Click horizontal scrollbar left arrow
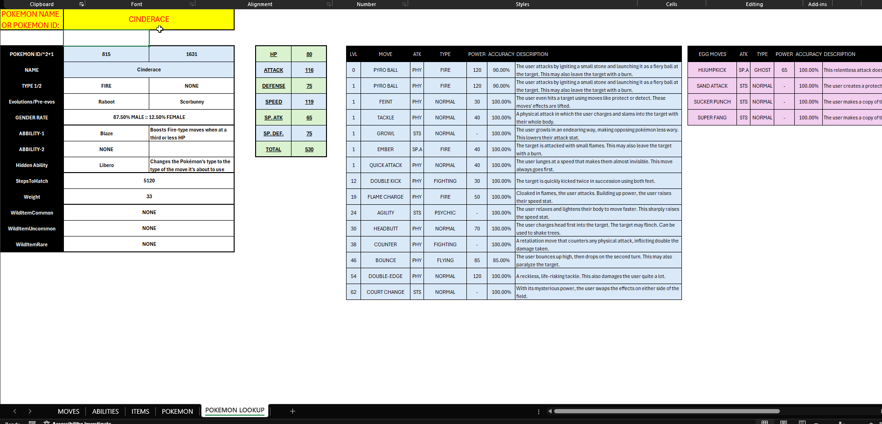Viewport: 882px width, 424px height. (x=550, y=411)
